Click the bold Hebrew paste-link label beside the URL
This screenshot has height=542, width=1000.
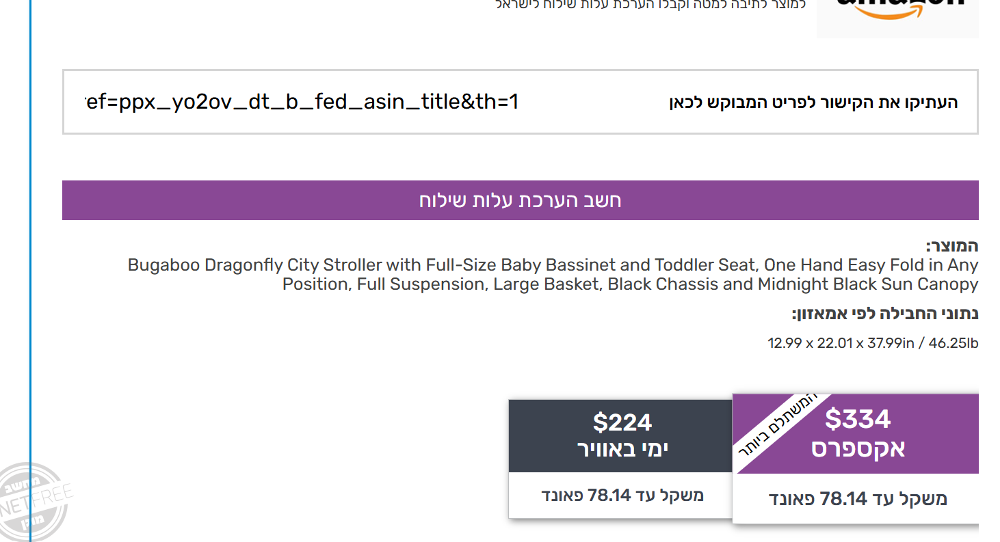pos(813,103)
